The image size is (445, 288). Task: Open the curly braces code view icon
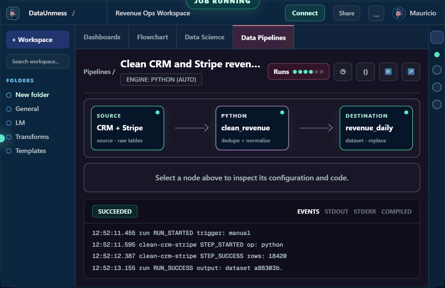[x=365, y=72]
